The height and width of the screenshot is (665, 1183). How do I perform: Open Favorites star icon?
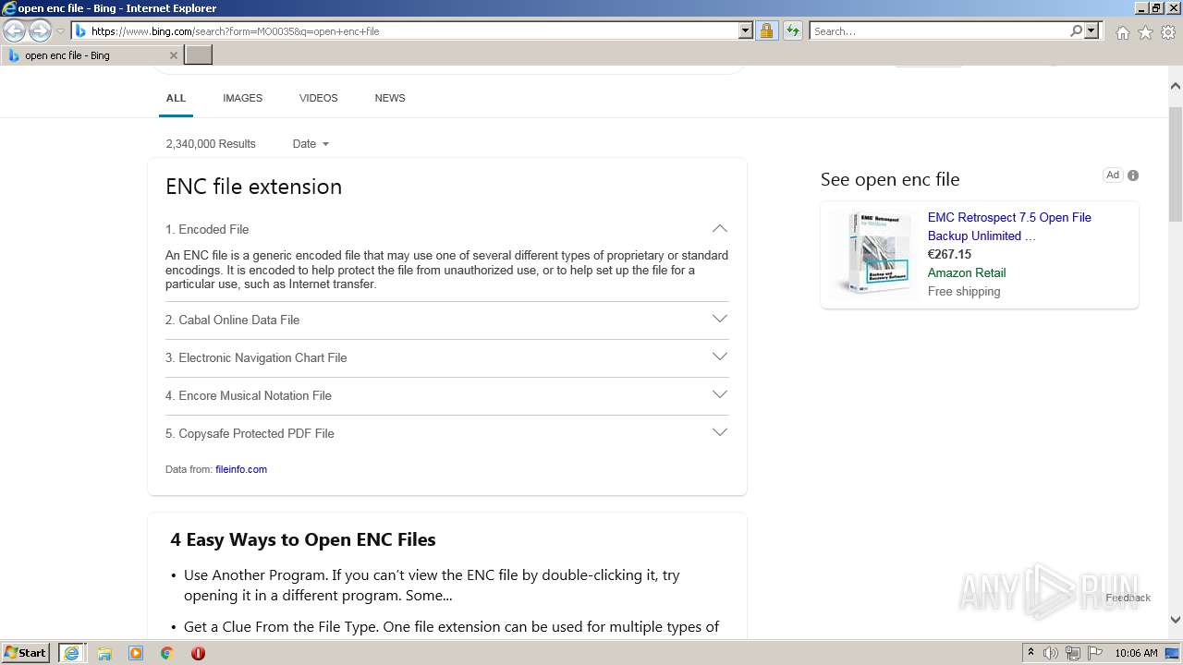(x=1145, y=32)
